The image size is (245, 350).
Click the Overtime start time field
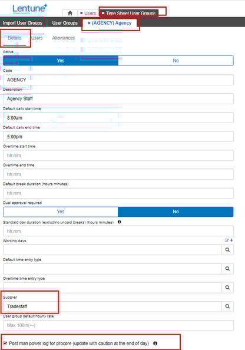[x=118, y=156]
